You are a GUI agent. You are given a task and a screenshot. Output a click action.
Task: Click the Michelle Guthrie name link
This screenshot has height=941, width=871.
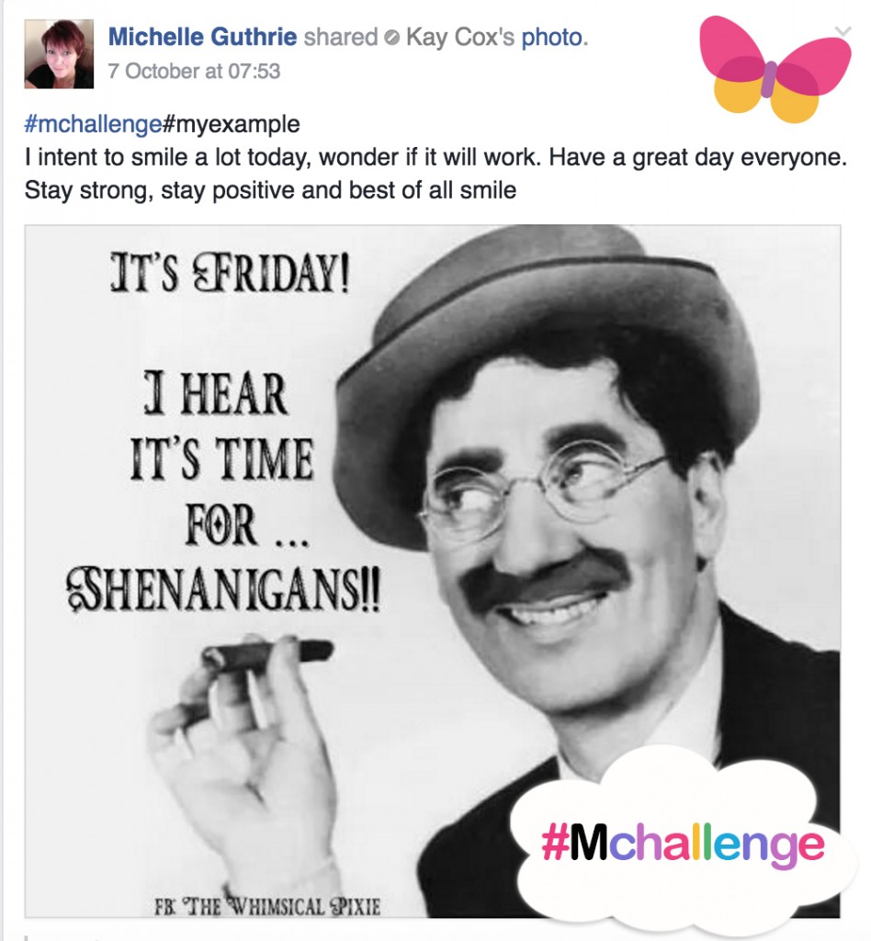202,37
